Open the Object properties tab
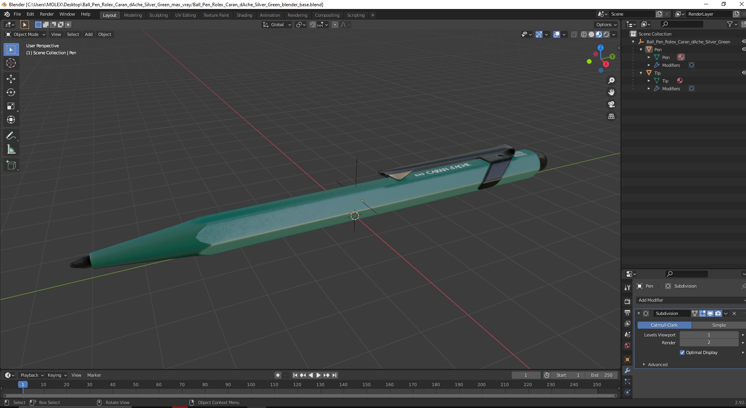This screenshot has height=408, width=746. 627,360
